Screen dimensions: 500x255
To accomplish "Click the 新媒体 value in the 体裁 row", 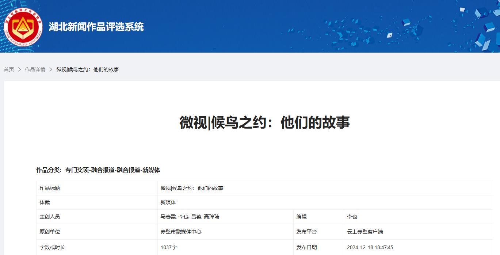I will [x=168, y=202].
